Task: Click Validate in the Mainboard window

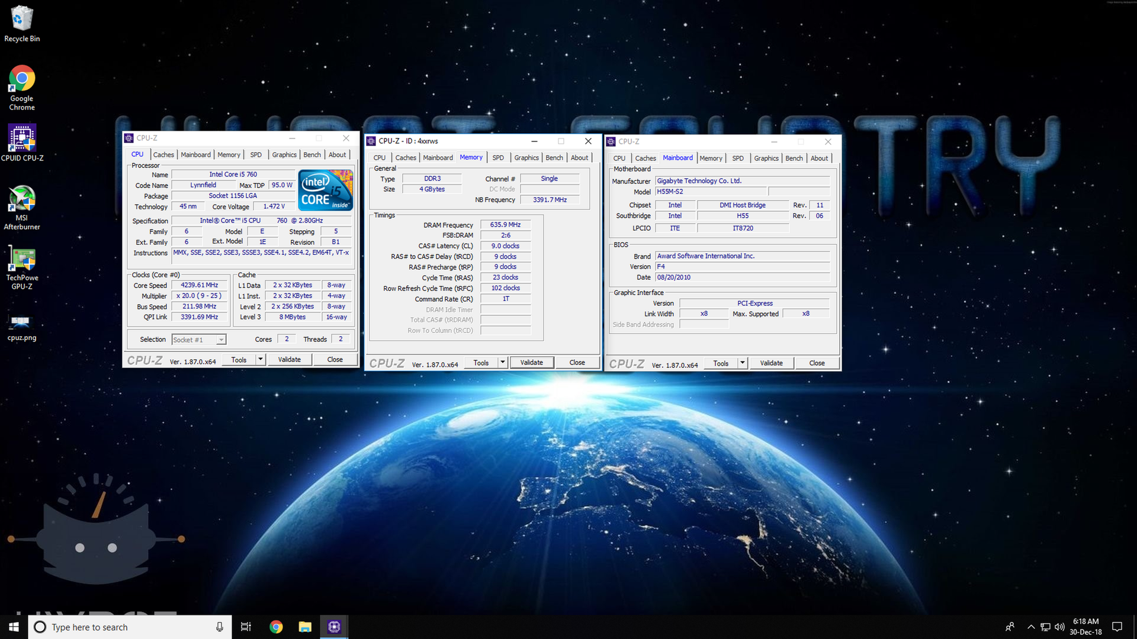Action: coord(772,363)
